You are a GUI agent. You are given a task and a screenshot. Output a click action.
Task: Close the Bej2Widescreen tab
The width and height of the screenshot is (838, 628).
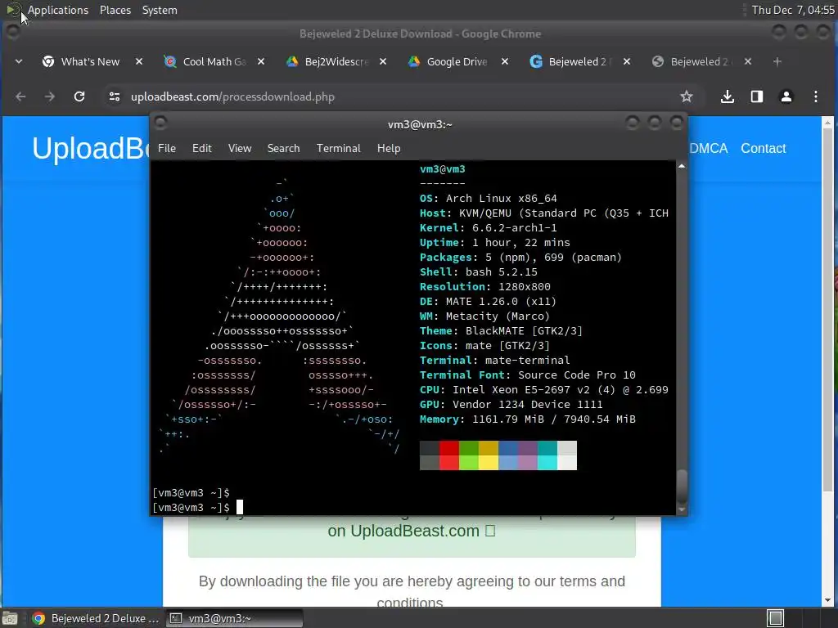(383, 61)
